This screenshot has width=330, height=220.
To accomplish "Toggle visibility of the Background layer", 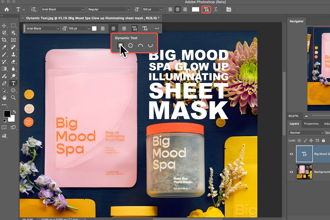I will point(291,172).
